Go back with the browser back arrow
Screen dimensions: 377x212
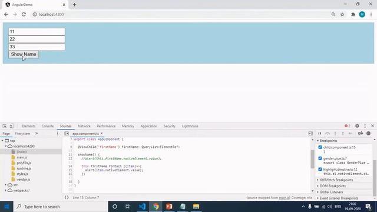pyautogui.click(x=6, y=14)
